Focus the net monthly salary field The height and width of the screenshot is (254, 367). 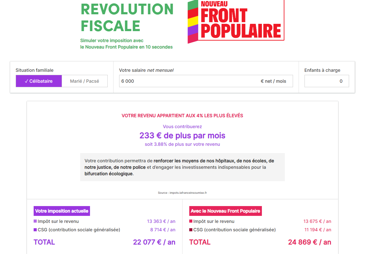tap(206, 81)
